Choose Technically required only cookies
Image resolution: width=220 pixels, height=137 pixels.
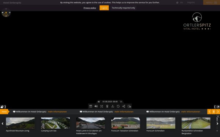pos(123,8)
